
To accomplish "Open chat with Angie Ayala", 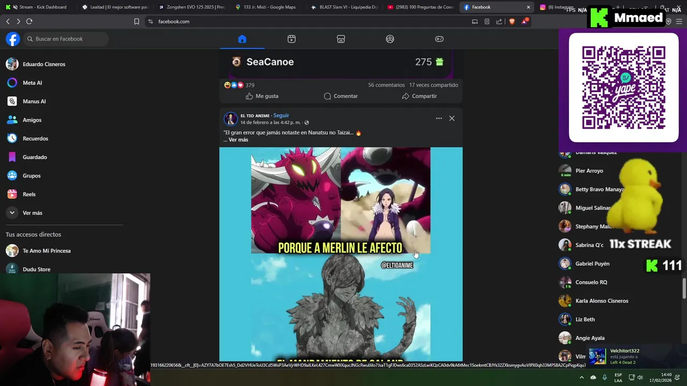I will pyautogui.click(x=590, y=338).
